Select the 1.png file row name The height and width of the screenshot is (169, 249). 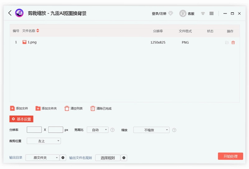click(x=32, y=42)
